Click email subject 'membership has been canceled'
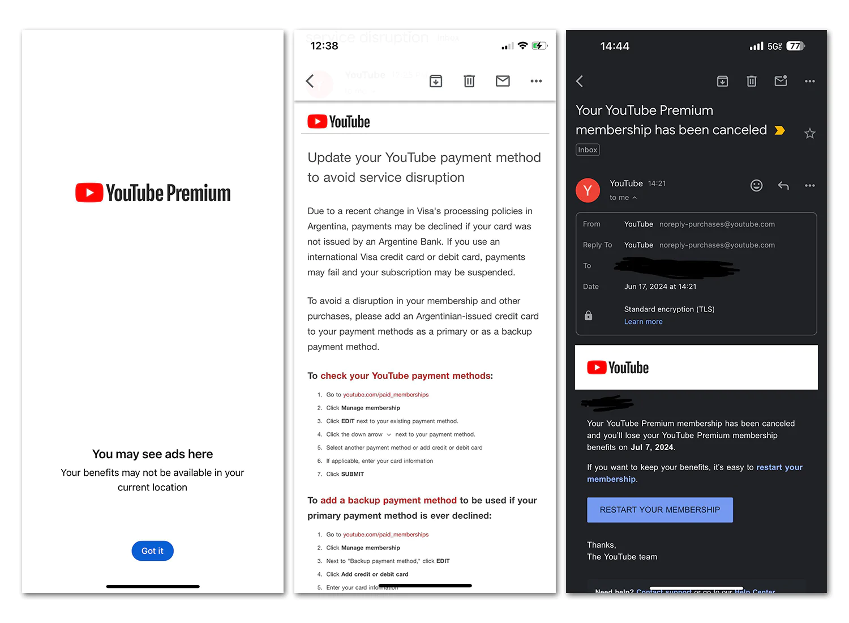The width and height of the screenshot is (849, 623). pos(671,130)
